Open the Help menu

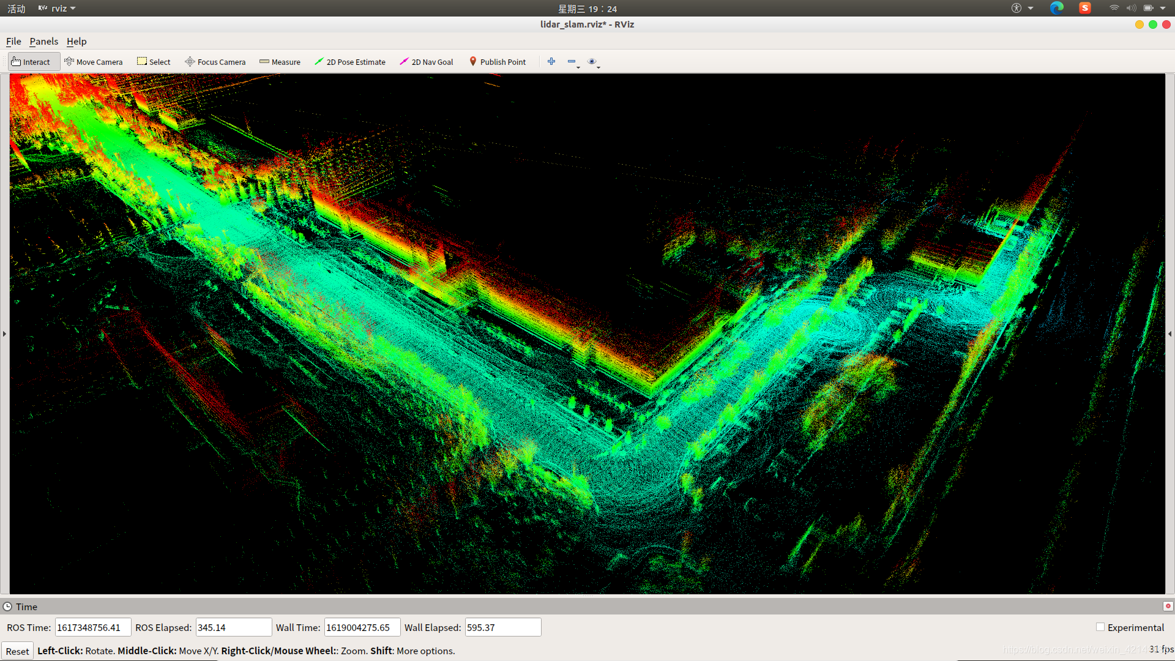76,41
